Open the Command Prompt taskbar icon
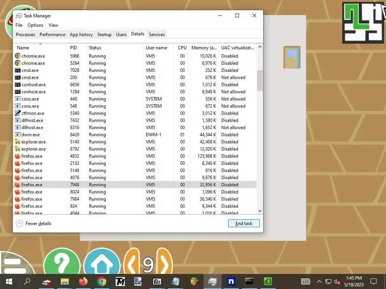The image size is (386, 289). tap(249, 281)
